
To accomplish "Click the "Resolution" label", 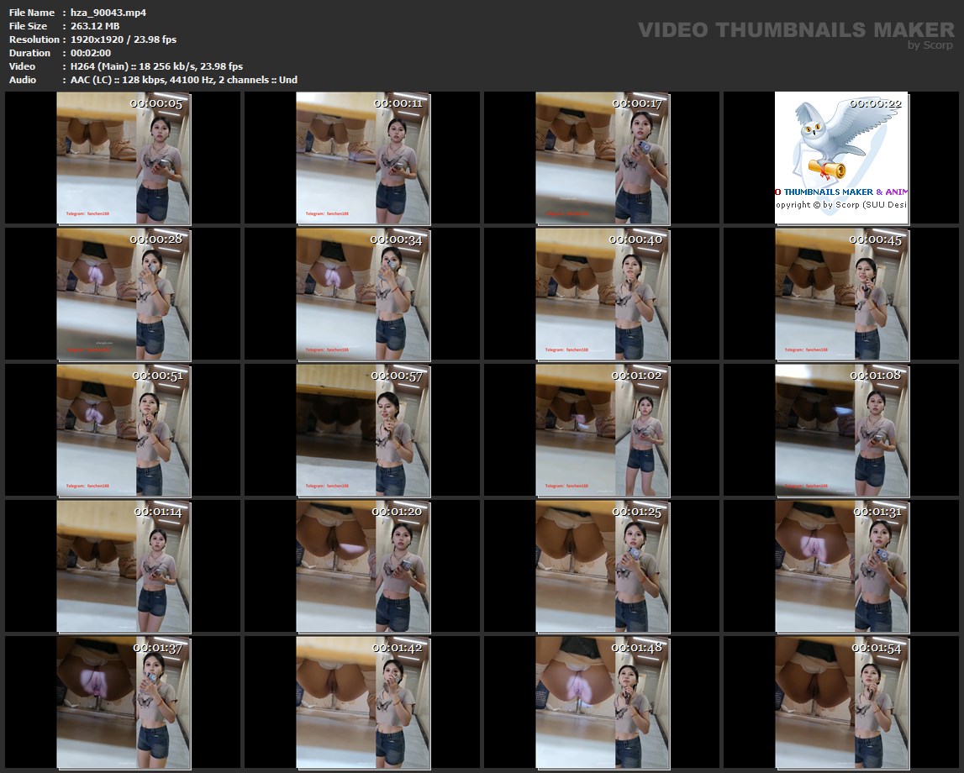I will (x=34, y=39).
